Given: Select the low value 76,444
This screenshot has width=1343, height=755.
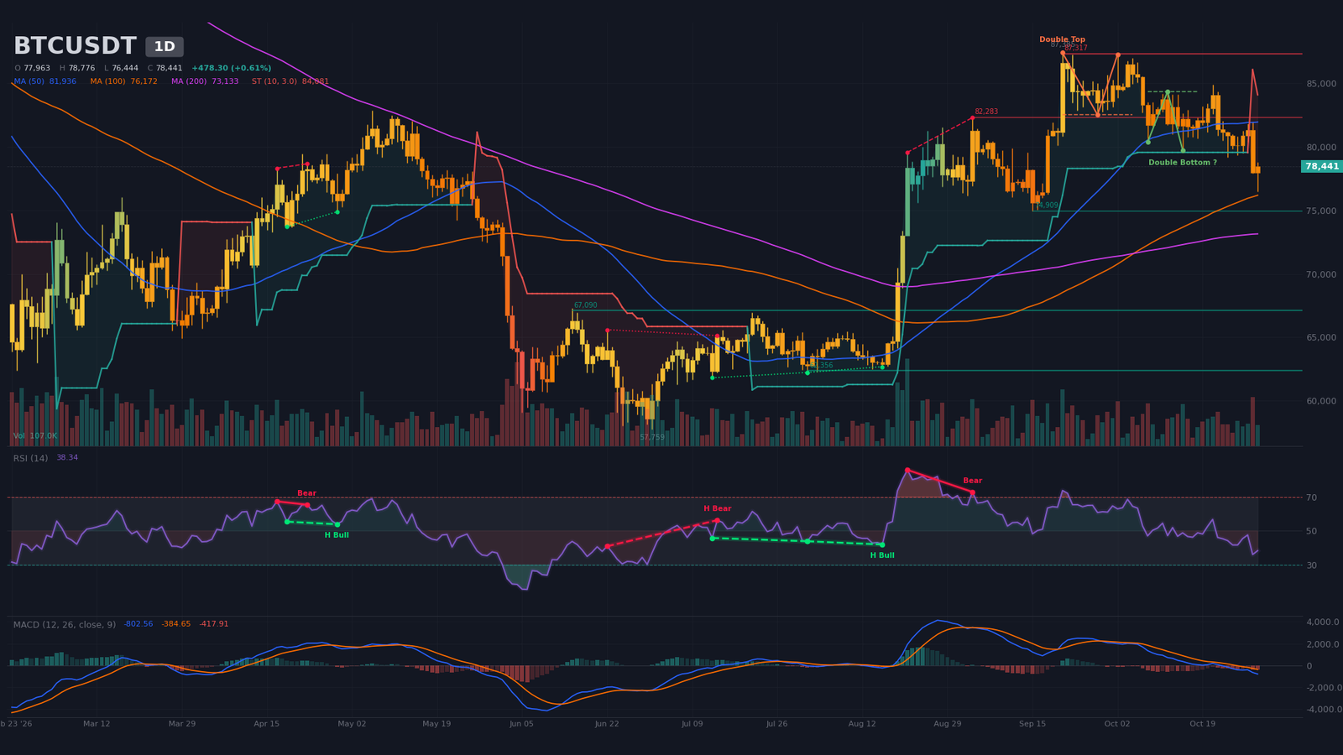Looking at the screenshot, I should [x=125, y=68].
